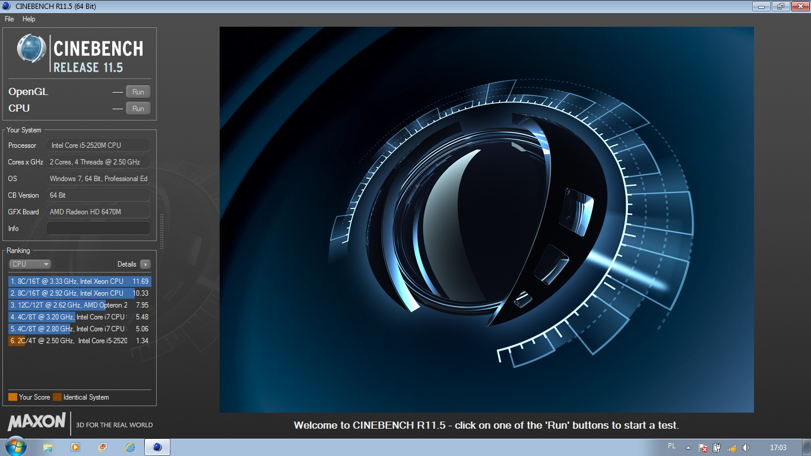The image size is (811, 456).
Task: Launch Windows Media Player from taskbar
Action: [75, 447]
